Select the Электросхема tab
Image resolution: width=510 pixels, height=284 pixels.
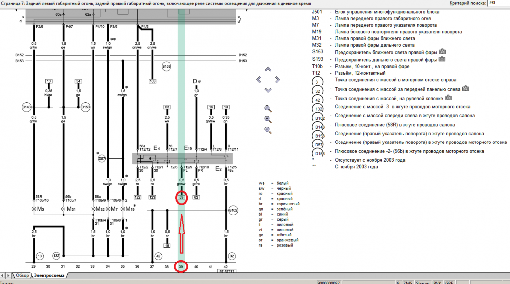tap(49, 275)
